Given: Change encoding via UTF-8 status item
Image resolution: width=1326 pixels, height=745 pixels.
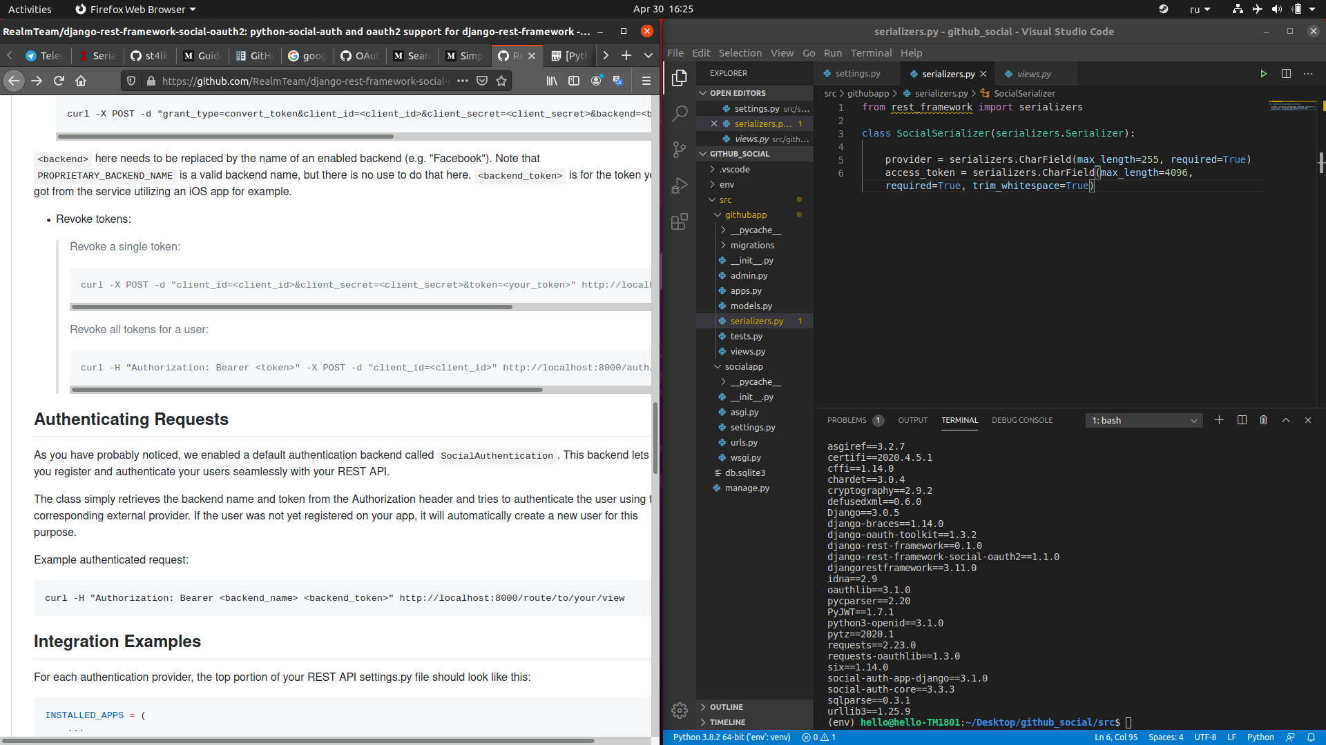Looking at the screenshot, I should [x=1204, y=737].
